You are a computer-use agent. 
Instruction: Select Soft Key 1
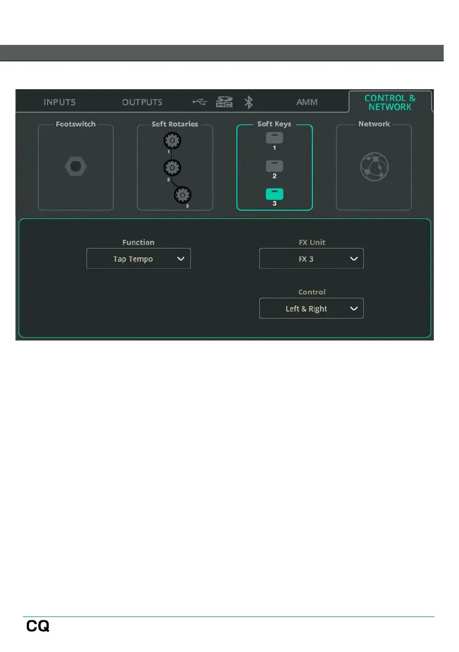point(274,137)
